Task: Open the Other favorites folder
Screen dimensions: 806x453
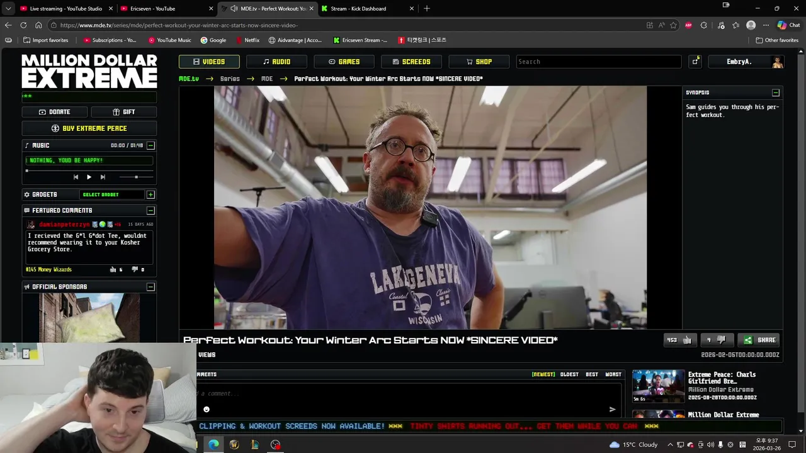Action: click(x=777, y=40)
